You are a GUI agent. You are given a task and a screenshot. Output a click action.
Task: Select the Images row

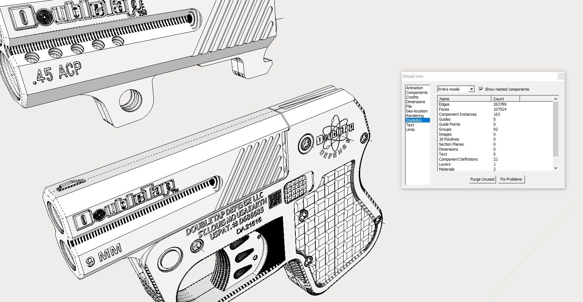coord(495,134)
